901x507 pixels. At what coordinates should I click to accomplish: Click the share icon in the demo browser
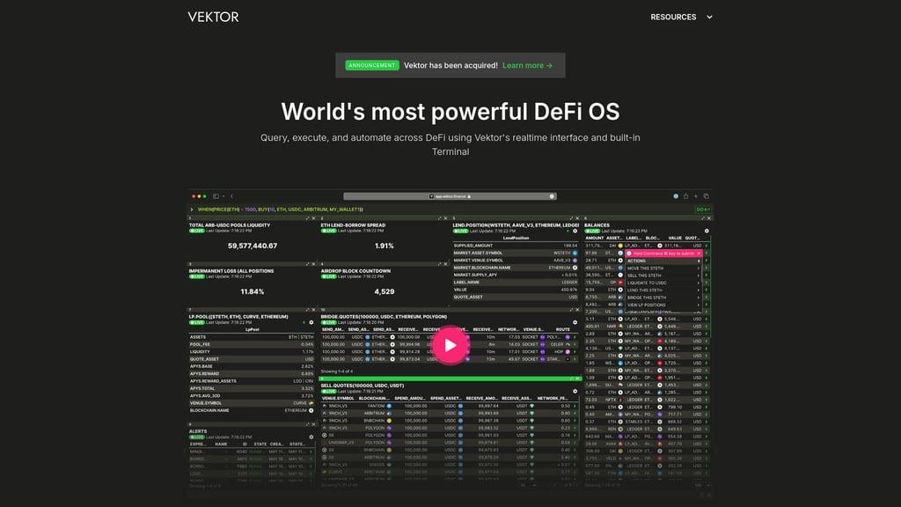[685, 196]
